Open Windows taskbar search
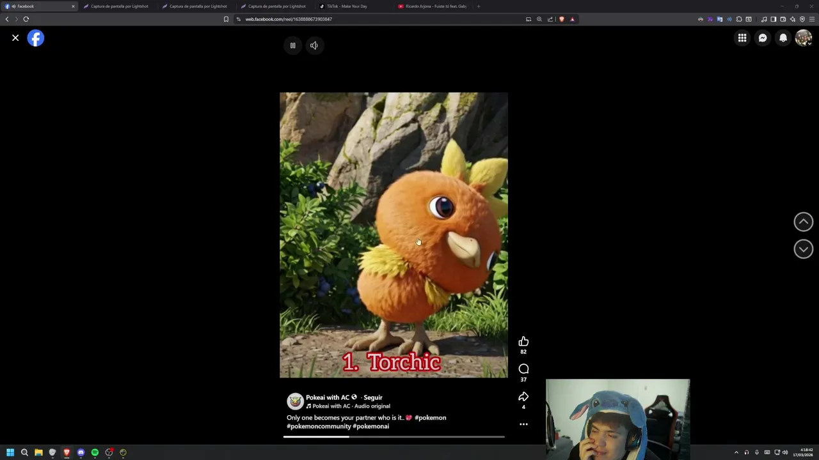 point(24,452)
